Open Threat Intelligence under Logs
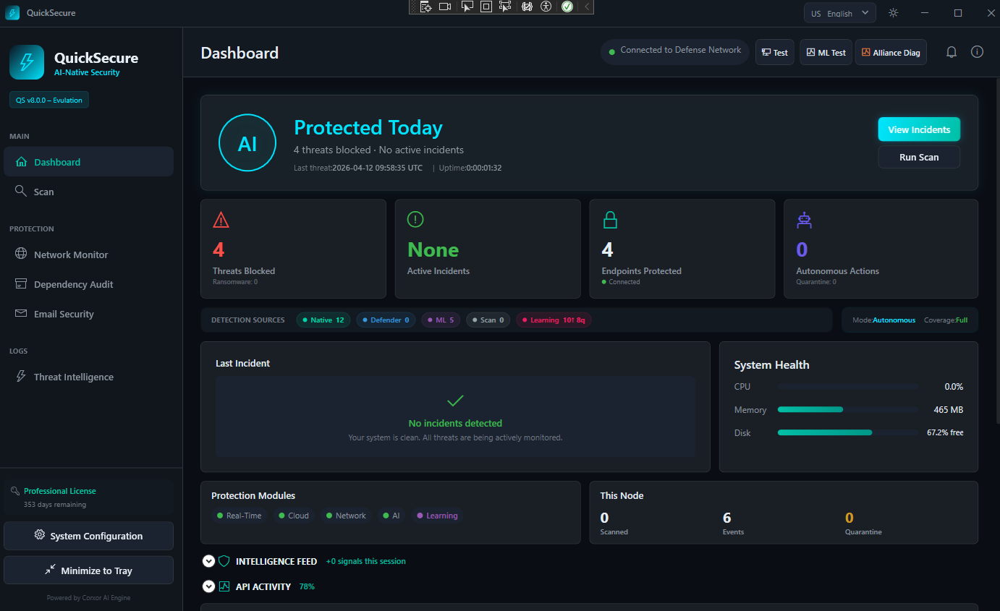This screenshot has height=611, width=1000. tap(72, 377)
